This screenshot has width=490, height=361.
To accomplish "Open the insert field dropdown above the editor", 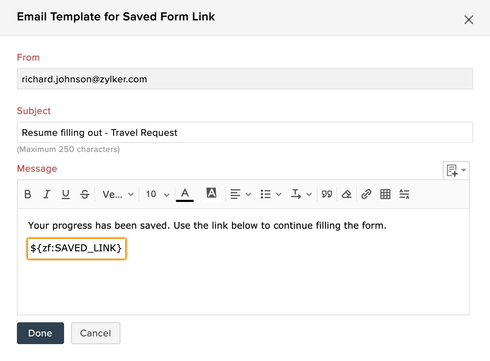I will click(456, 171).
